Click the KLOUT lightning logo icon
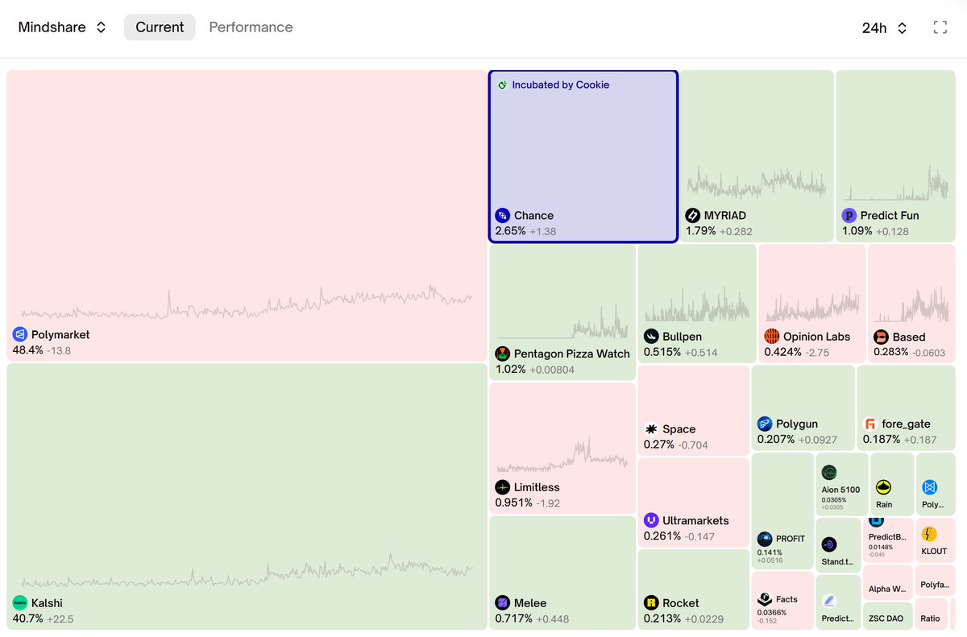The height and width of the screenshot is (637, 967). (929, 534)
